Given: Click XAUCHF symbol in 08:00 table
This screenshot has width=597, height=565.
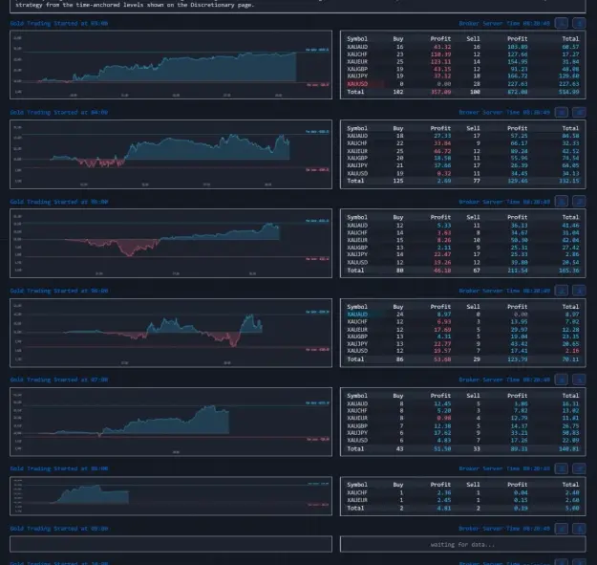Looking at the screenshot, I should (x=357, y=492).
